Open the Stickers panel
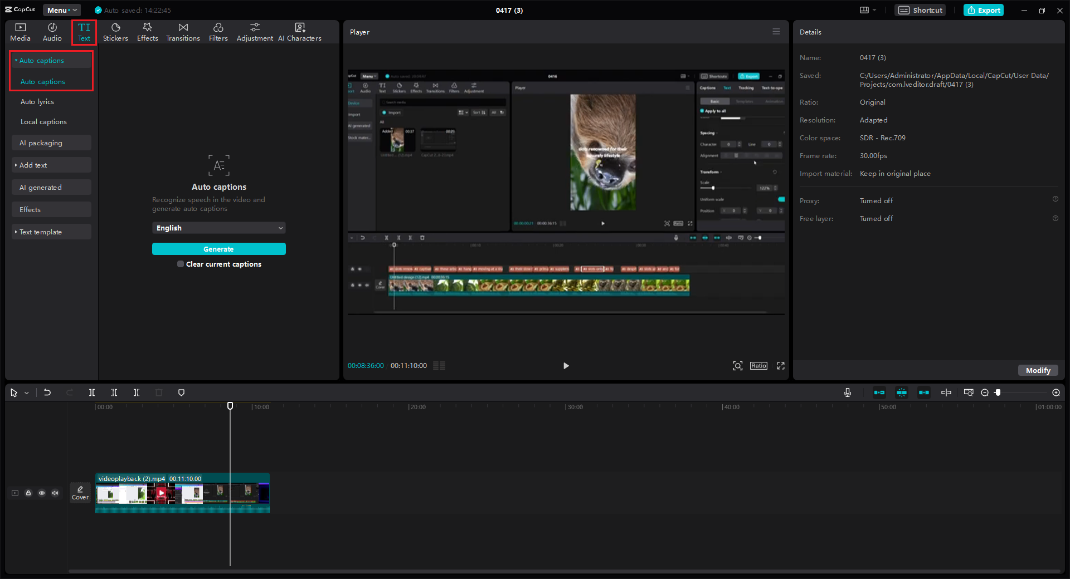The height and width of the screenshot is (579, 1070). pyautogui.click(x=115, y=32)
